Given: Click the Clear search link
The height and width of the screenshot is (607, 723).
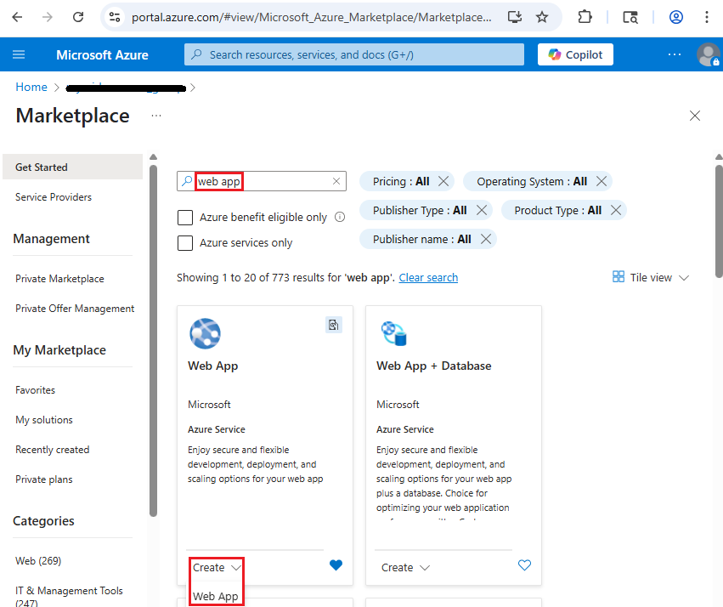Looking at the screenshot, I should tap(428, 277).
